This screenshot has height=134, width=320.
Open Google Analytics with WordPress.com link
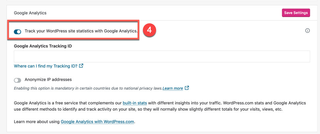(97, 122)
